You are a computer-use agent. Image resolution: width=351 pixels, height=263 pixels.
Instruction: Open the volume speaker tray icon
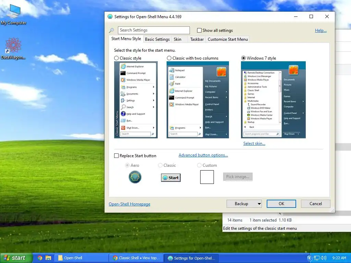tap(324, 258)
